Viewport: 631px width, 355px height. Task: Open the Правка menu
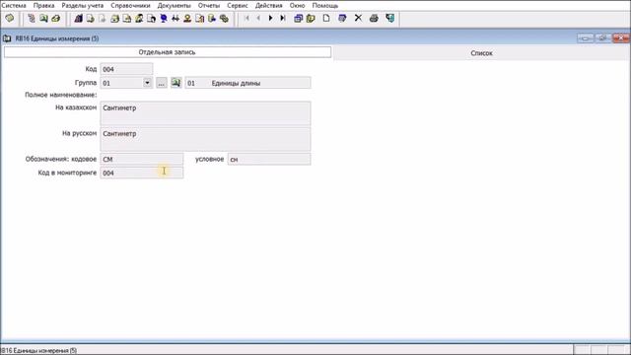(43, 6)
